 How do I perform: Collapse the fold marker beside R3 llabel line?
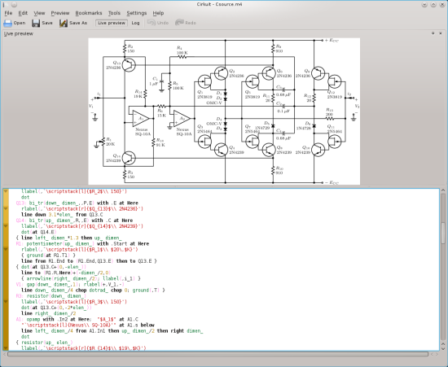[x=6, y=302]
